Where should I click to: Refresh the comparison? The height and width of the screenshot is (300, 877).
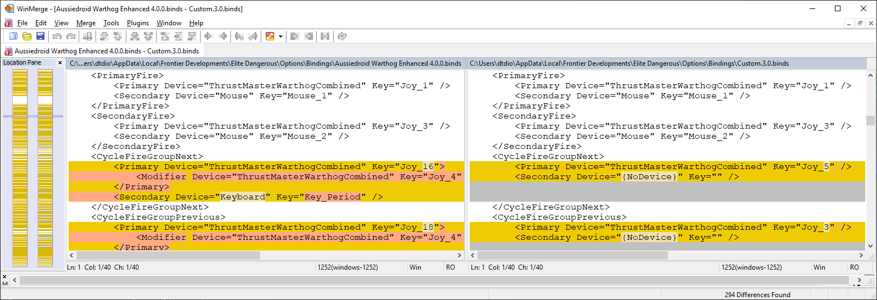(342, 37)
